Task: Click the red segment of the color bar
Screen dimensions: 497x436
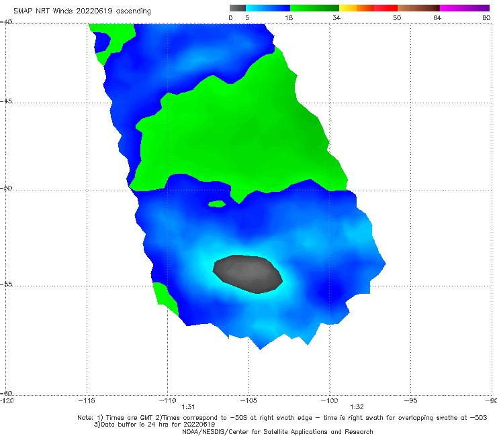Action: (386, 8)
